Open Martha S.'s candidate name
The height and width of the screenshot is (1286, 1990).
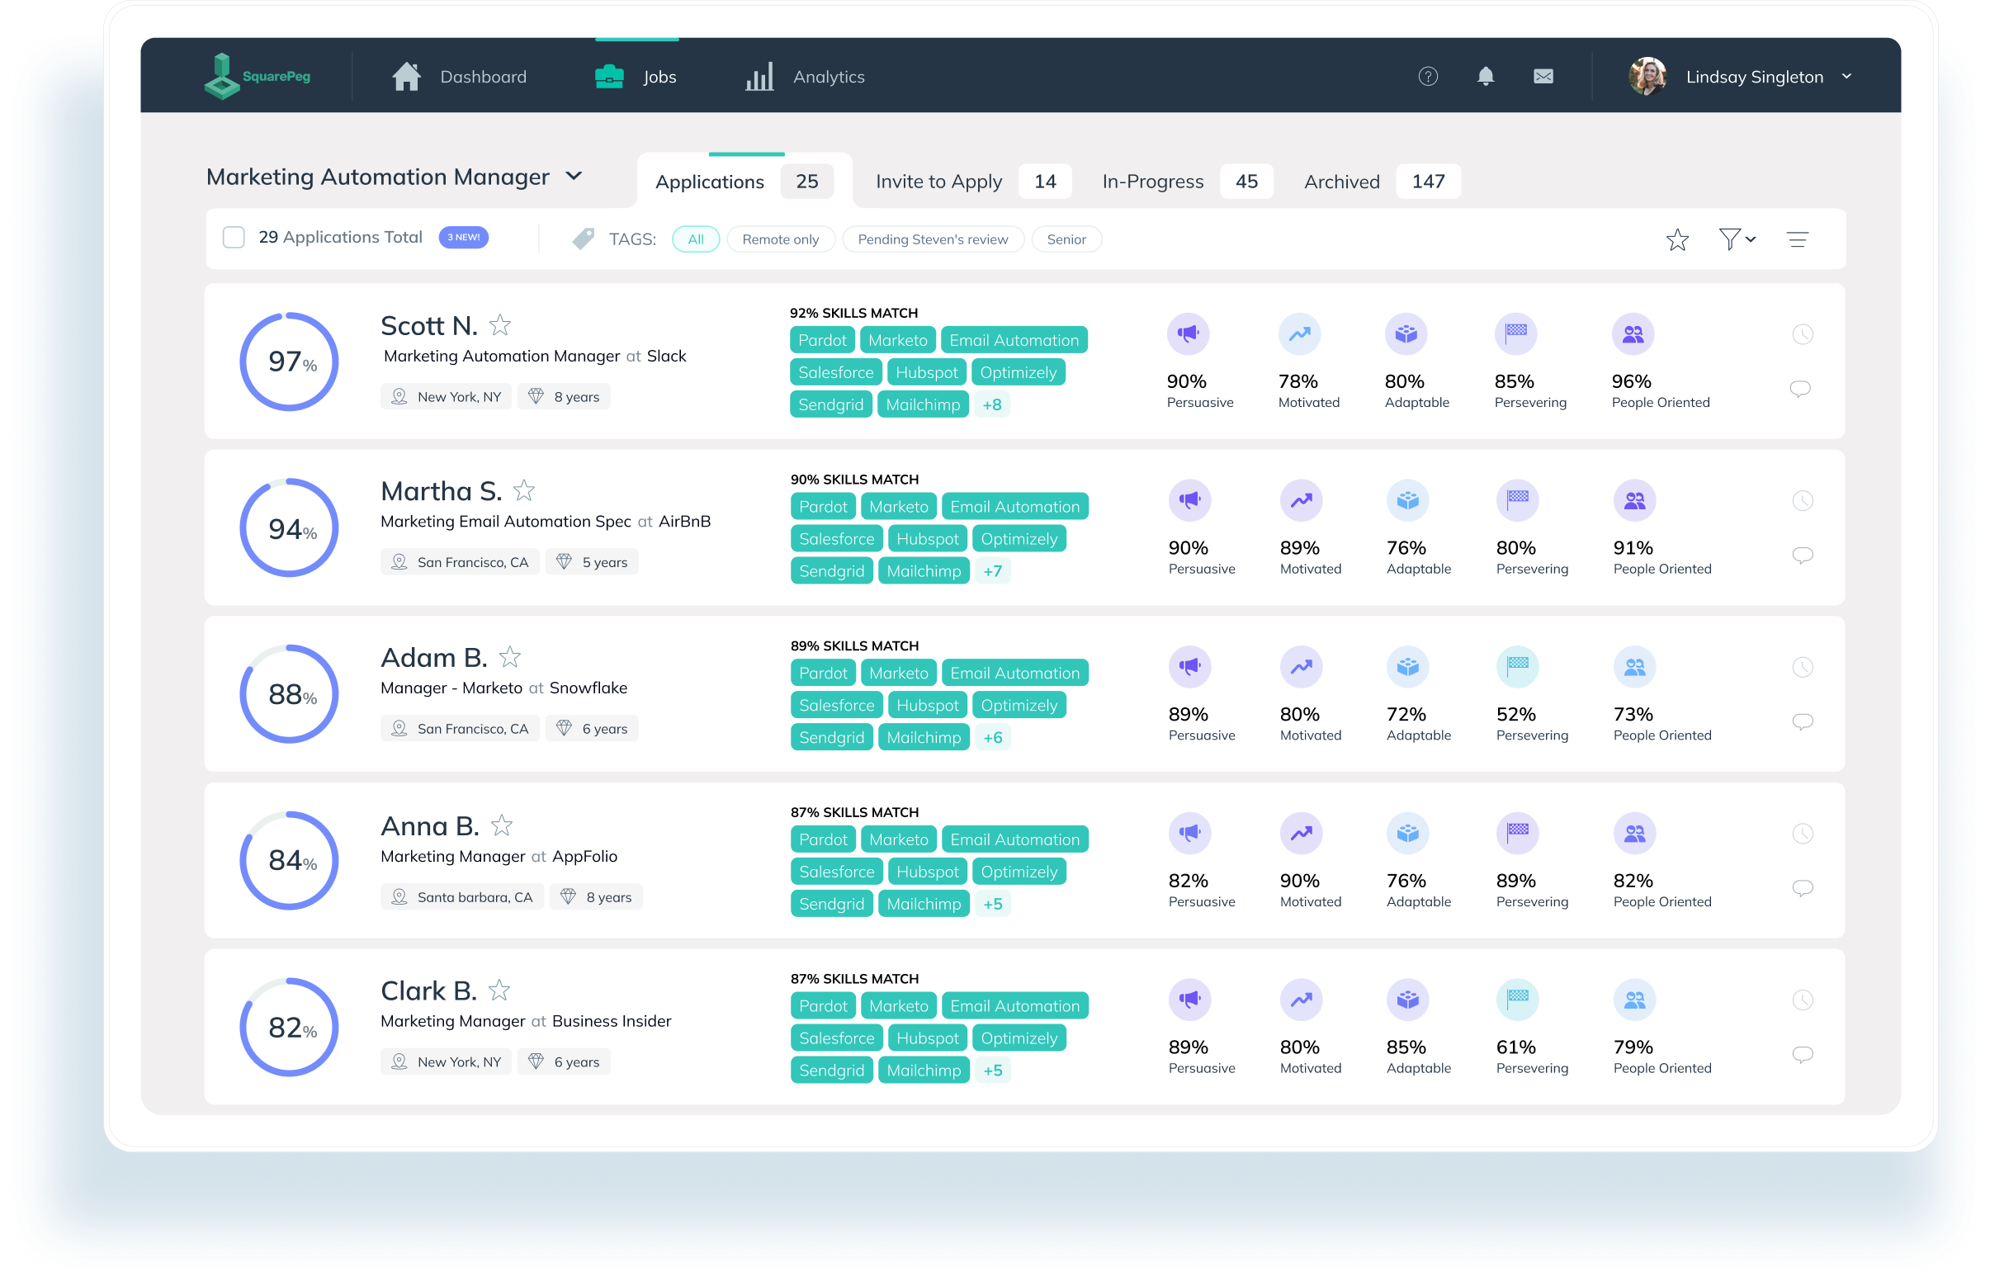441,491
